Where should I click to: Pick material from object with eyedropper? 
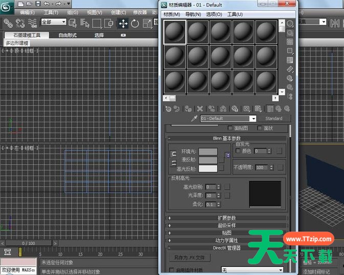(x=194, y=119)
